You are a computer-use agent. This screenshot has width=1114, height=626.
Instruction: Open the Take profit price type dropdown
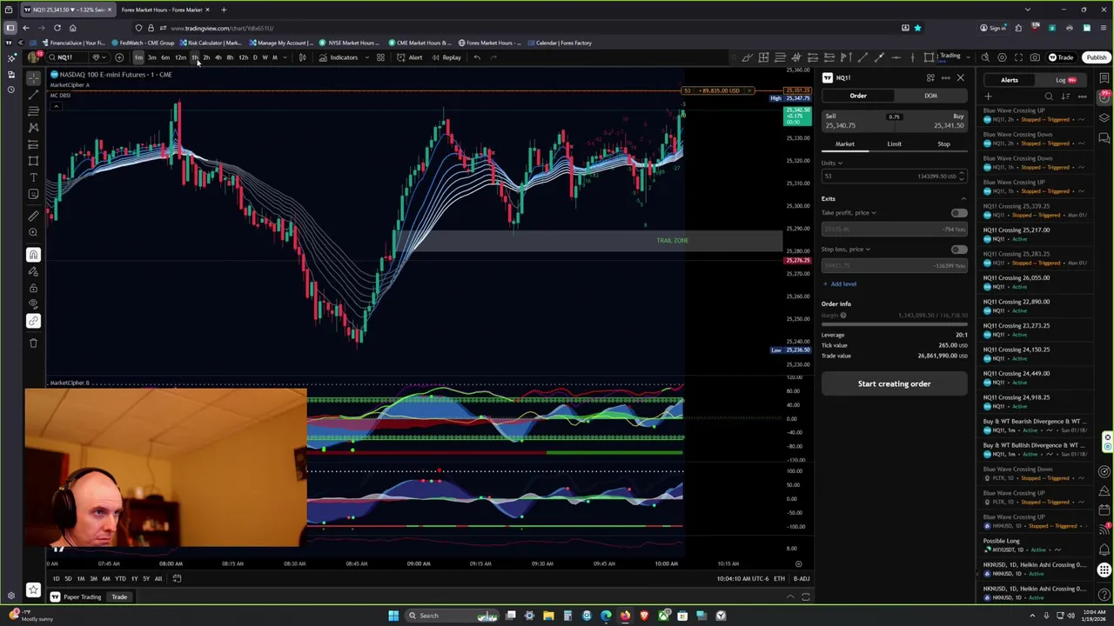coord(849,213)
